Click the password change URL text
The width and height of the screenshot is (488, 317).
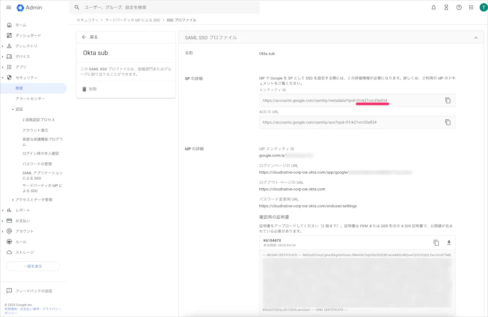tap(308, 206)
